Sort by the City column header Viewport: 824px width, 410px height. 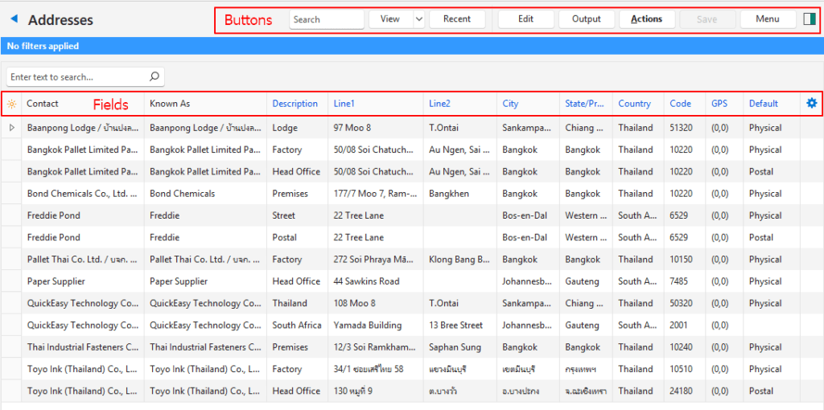(510, 104)
